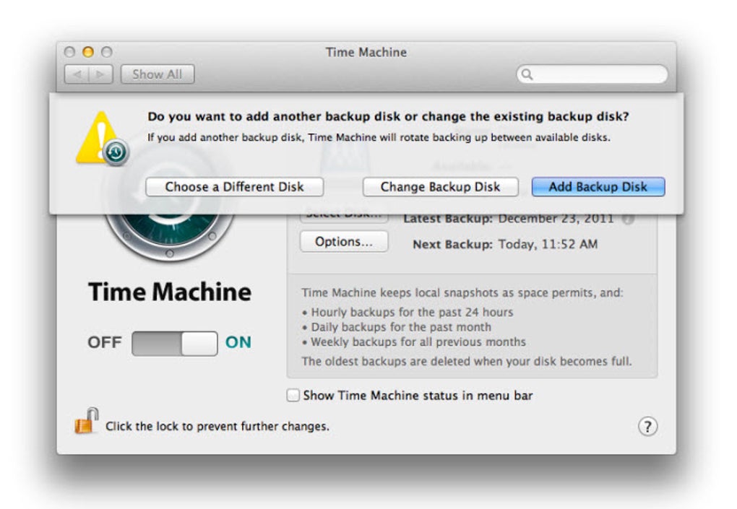The image size is (737, 509).
Task: Click Show All in the toolbar
Action: (x=157, y=74)
